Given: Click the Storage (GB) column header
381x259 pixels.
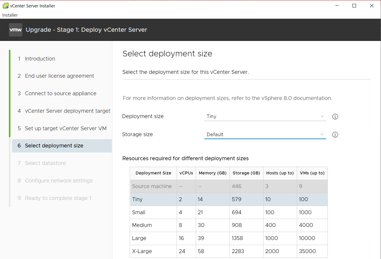Looking at the screenshot, I should [x=246, y=173].
